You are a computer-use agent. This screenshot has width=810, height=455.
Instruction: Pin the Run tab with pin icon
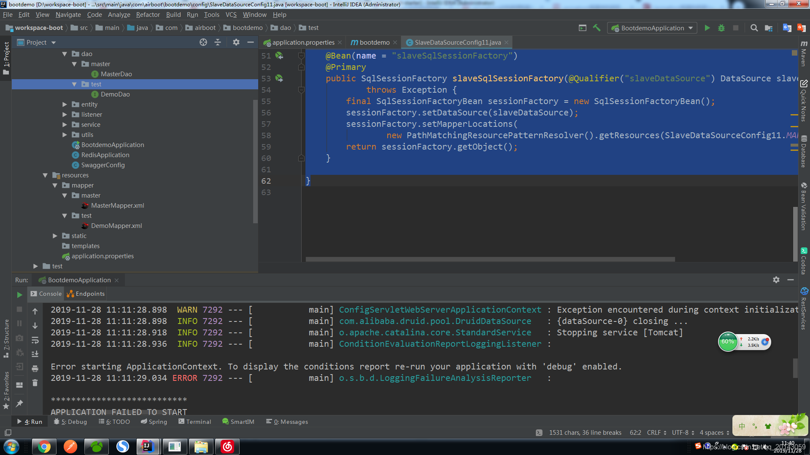tap(19, 403)
